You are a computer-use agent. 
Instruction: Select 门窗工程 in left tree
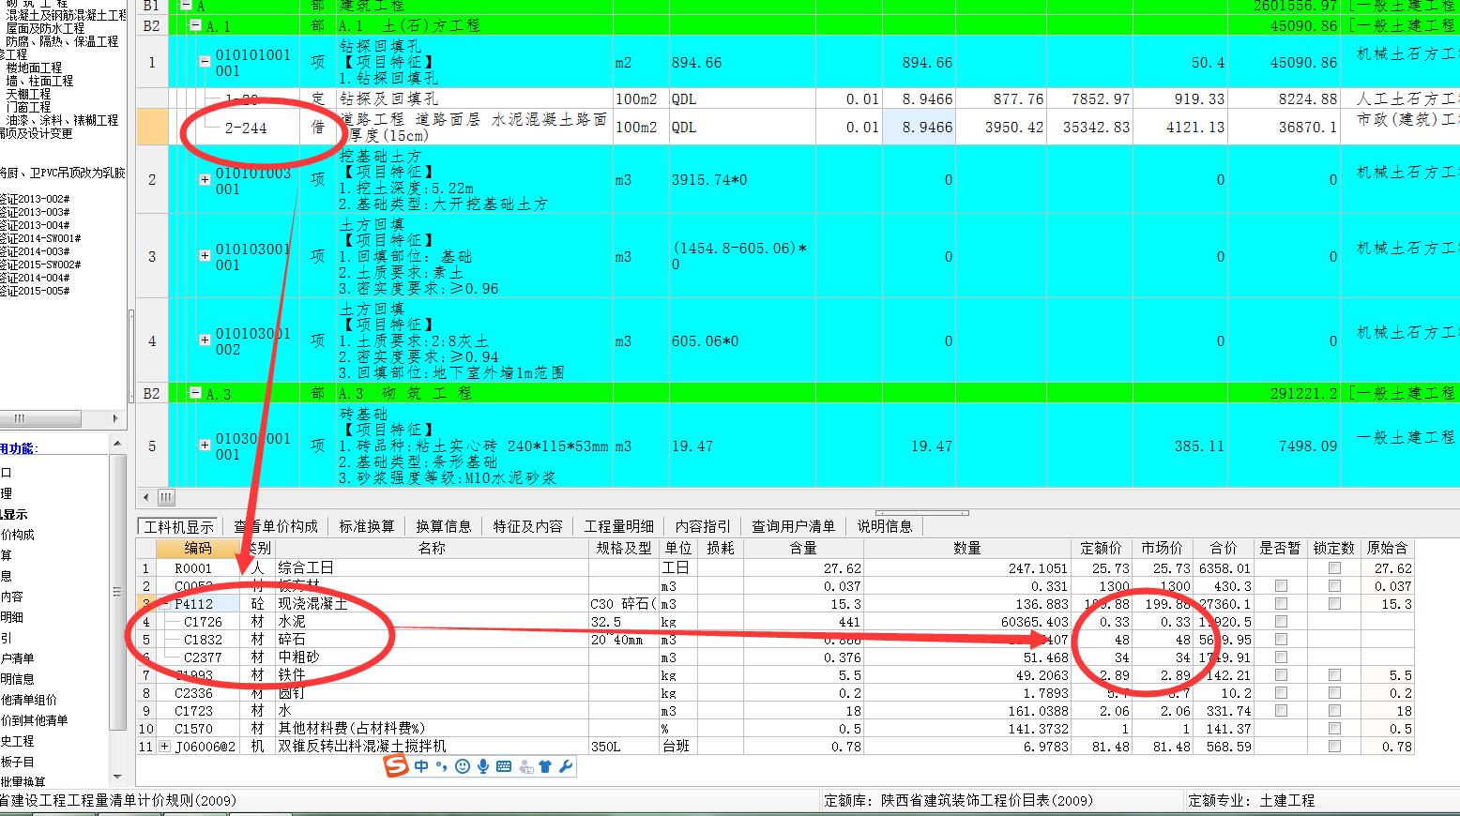tap(28, 108)
